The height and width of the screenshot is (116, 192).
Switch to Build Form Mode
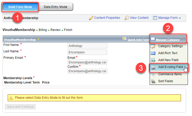pos(21,7)
